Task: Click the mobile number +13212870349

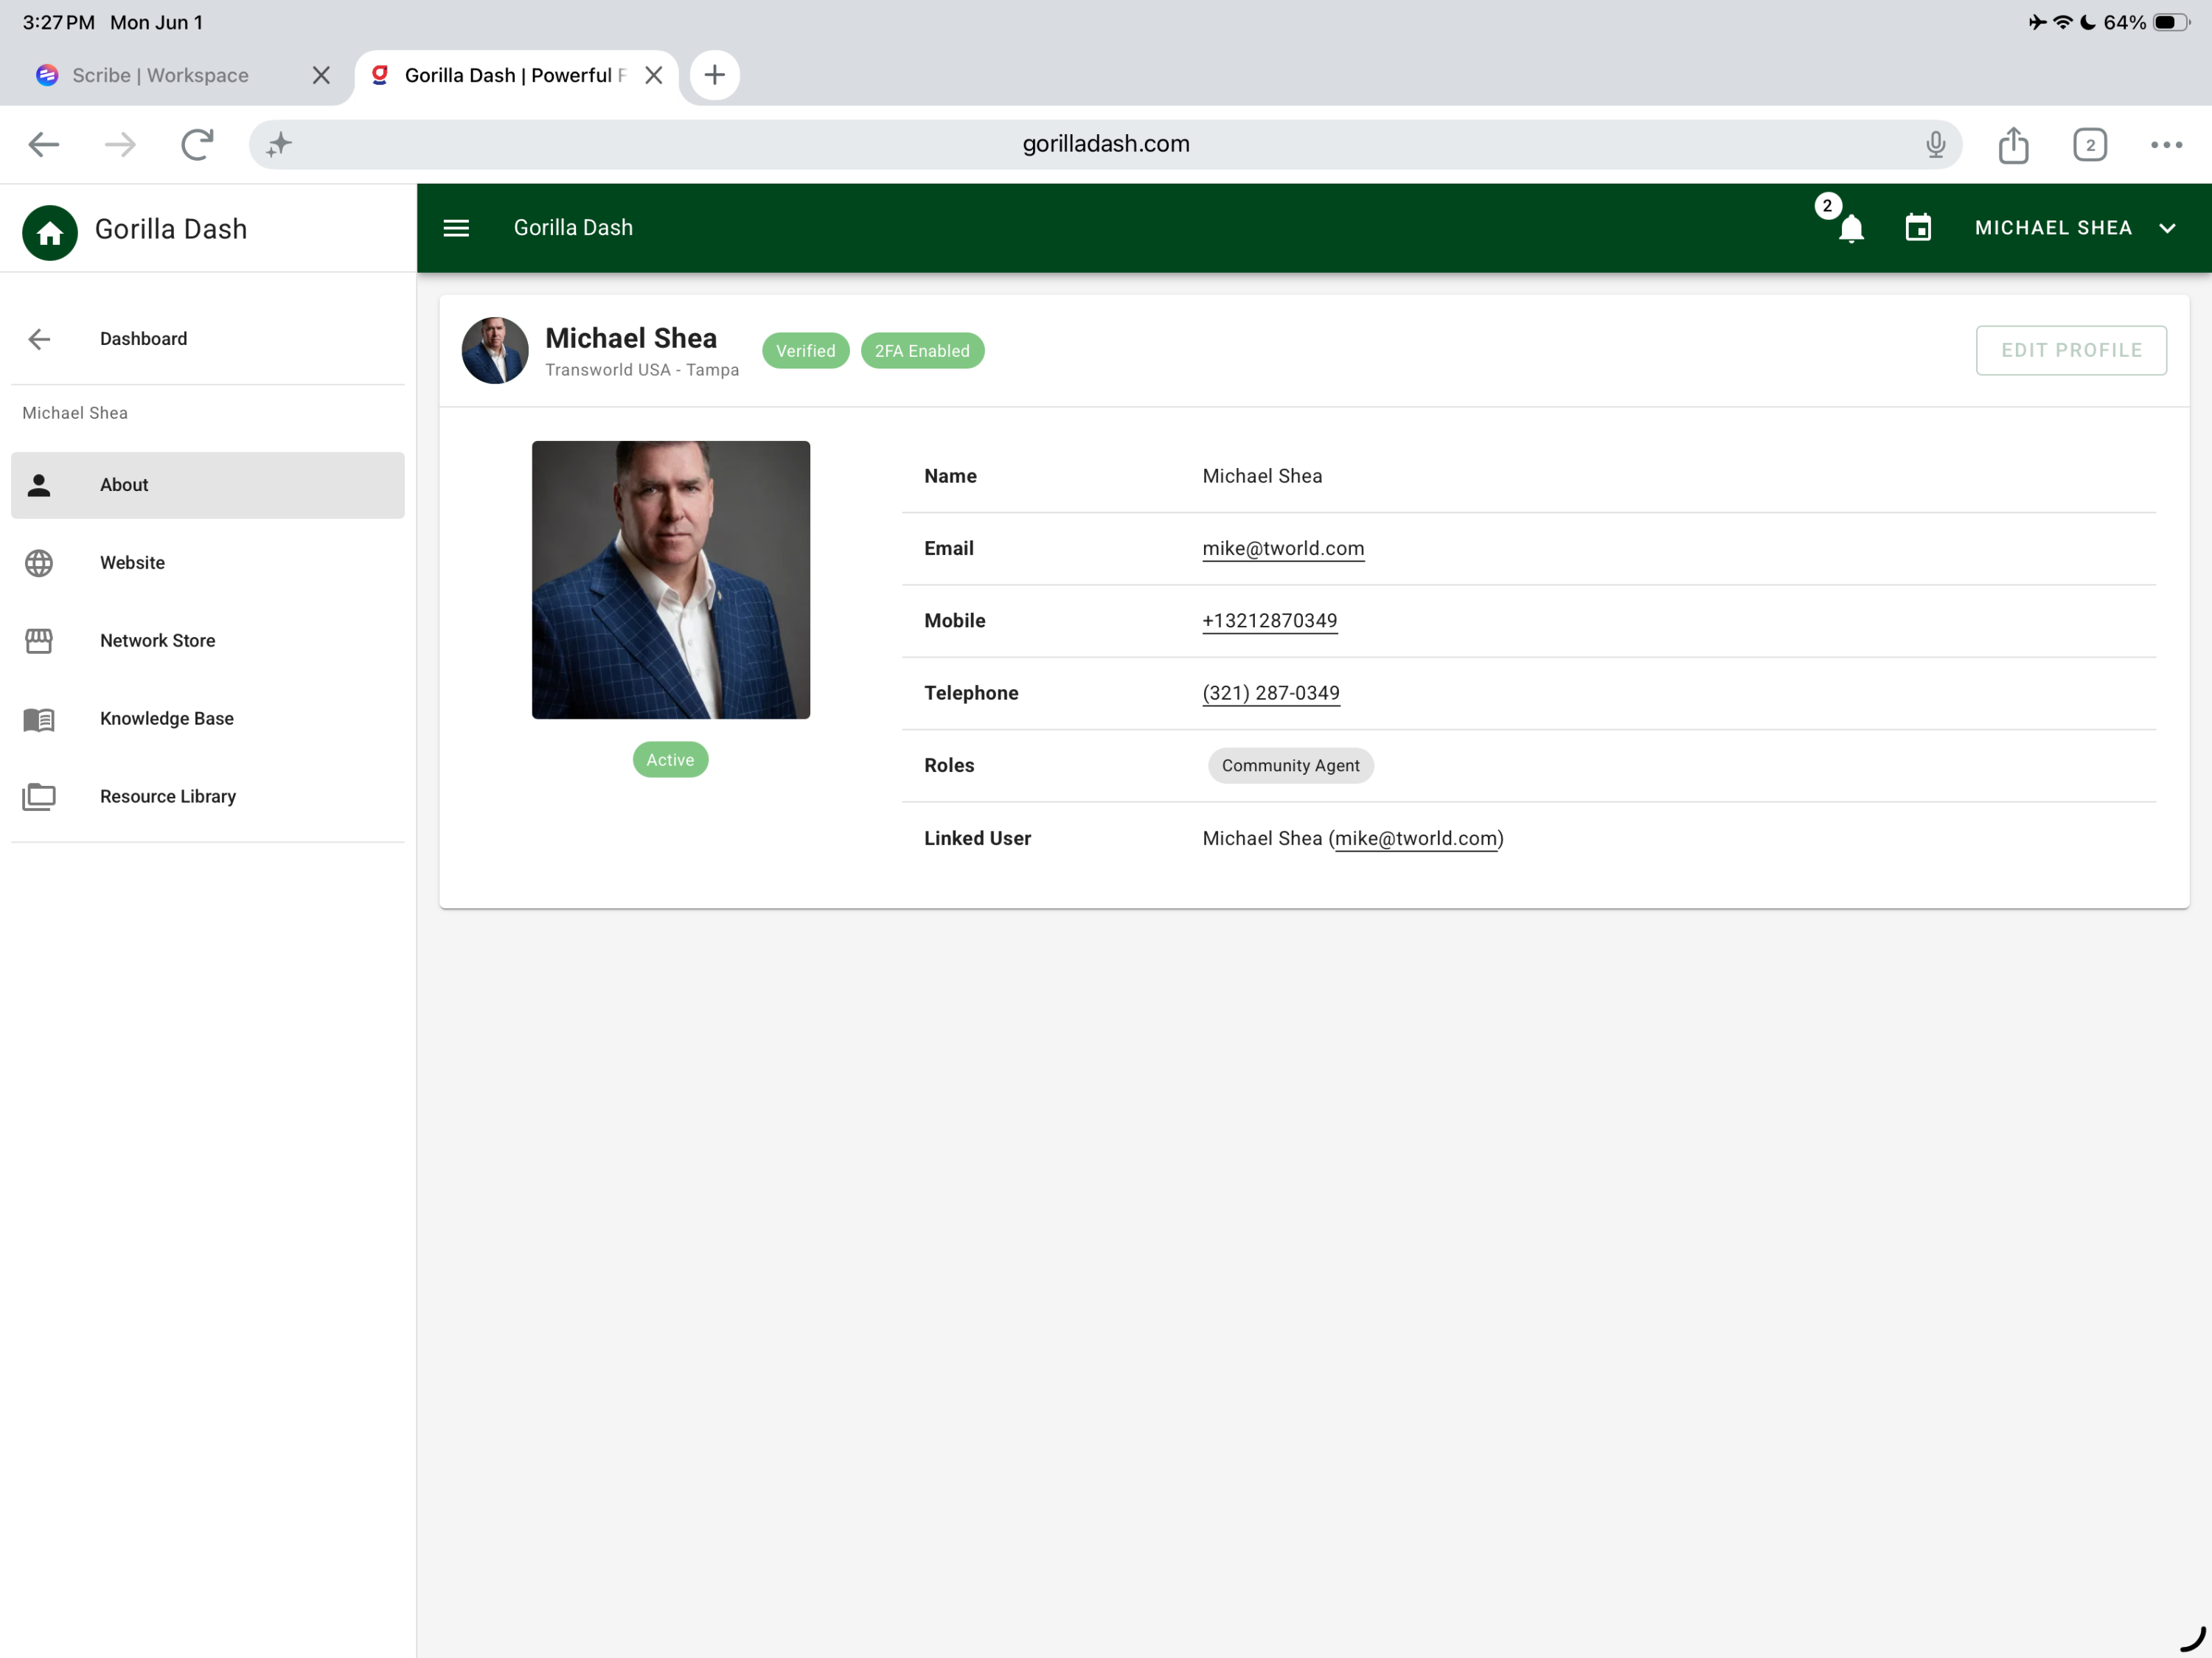Action: (x=1269, y=620)
